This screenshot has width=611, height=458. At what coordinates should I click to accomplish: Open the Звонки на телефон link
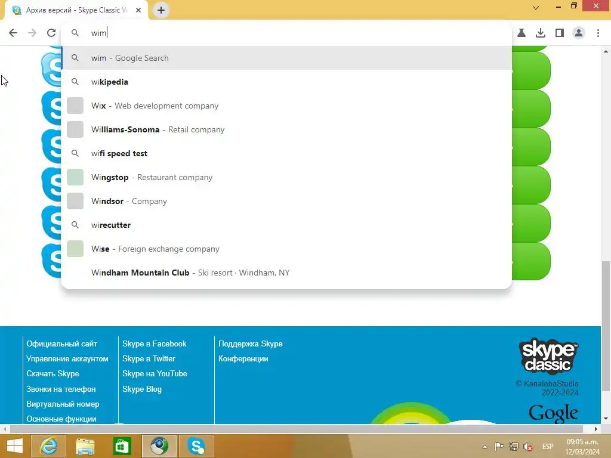(61, 389)
